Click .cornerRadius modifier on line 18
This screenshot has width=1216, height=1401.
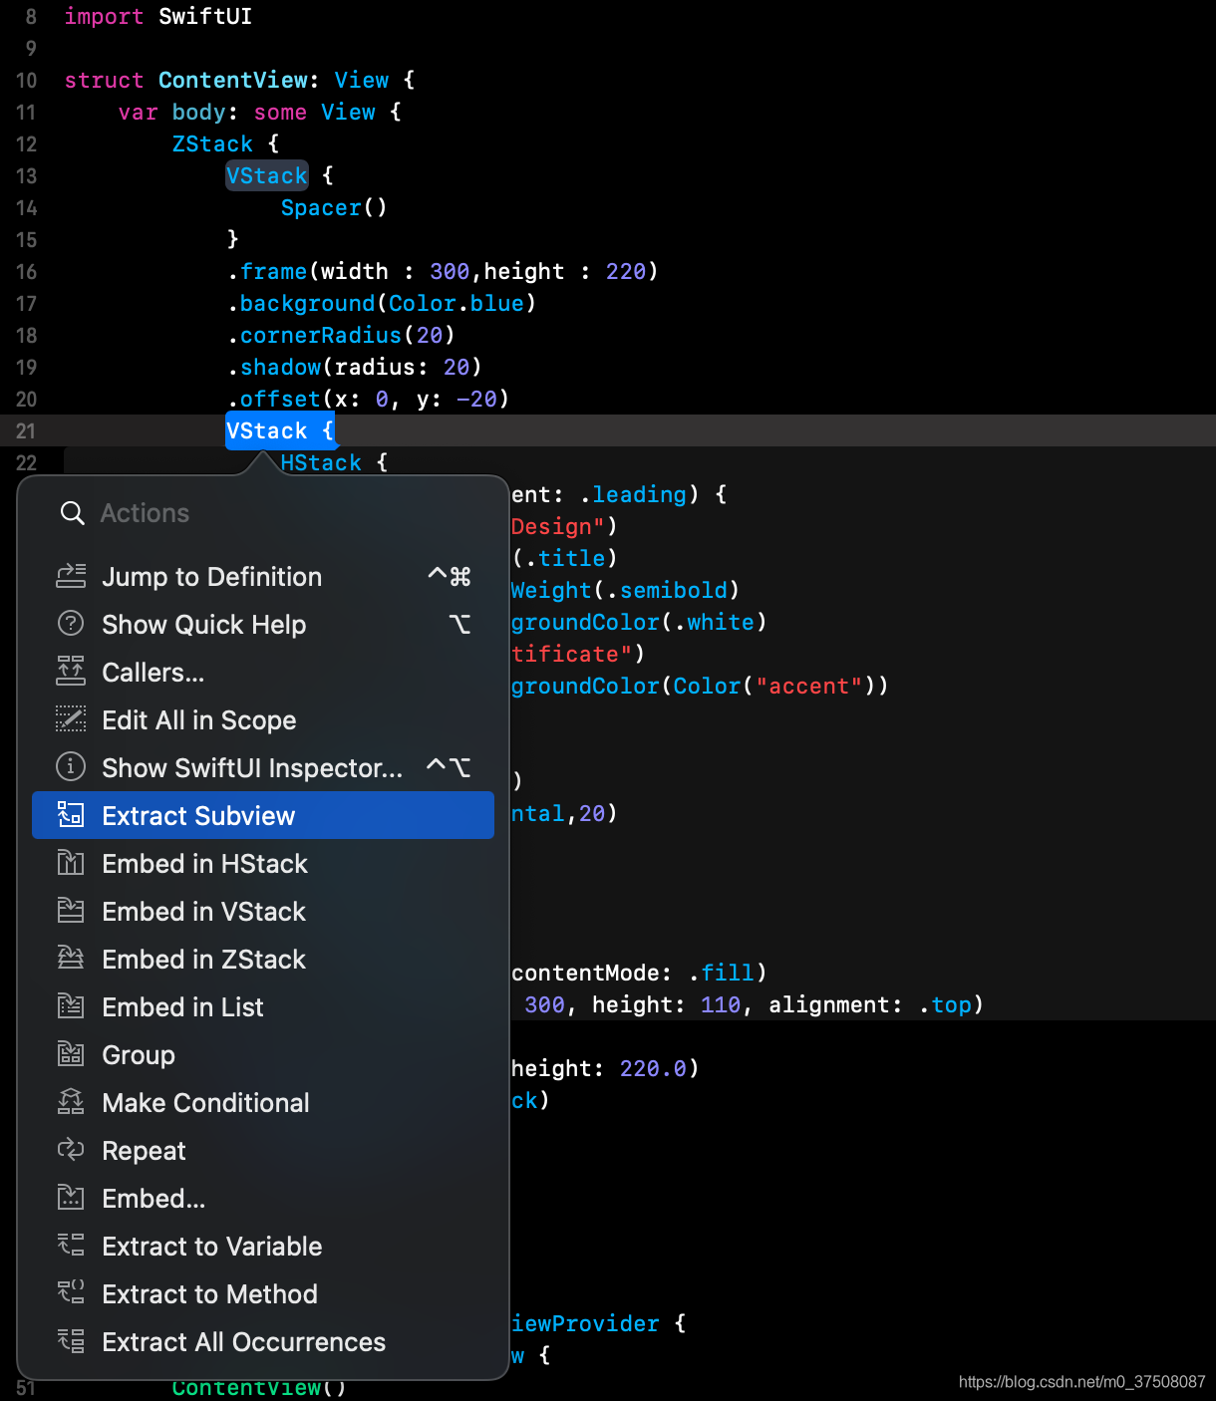[x=314, y=335]
